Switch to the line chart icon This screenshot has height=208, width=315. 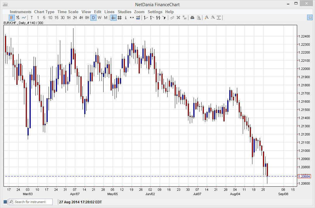pyautogui.click(x=24, y=18)
